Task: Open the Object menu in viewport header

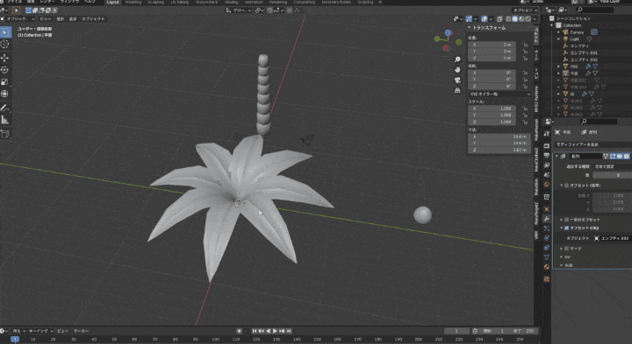Action: pos(93,19)
